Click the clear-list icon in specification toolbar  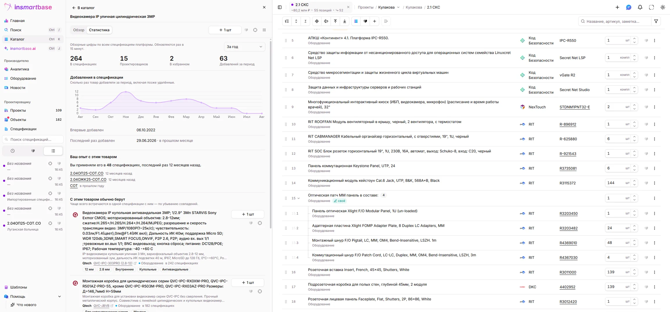pos(386,21)
